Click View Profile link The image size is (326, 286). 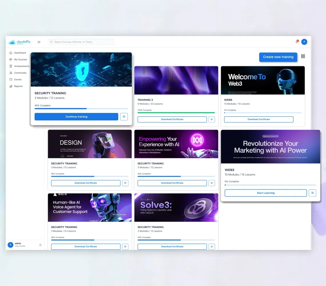[x=20, y=246]
